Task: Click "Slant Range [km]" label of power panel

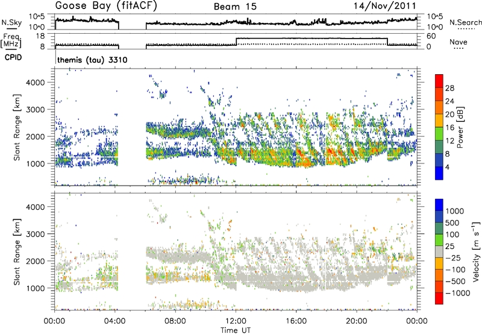Action: pyautogui.click(x=17, y=127)
